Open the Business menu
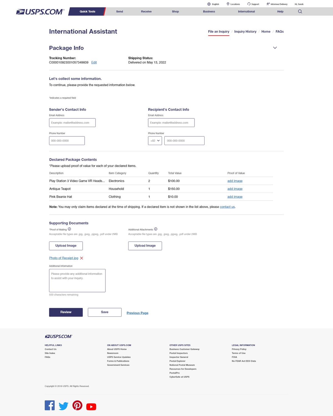Image resolution: width=333 pixels, height=416 pixels. point(209,11)
